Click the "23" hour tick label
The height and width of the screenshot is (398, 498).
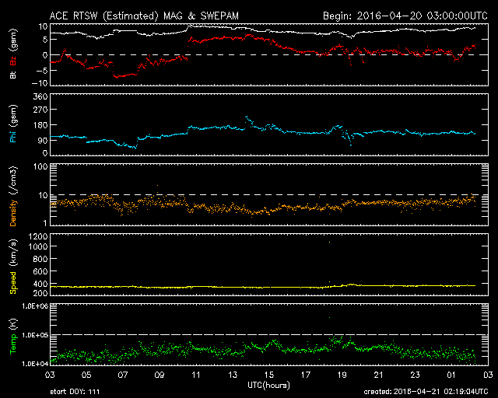point(415,375)
